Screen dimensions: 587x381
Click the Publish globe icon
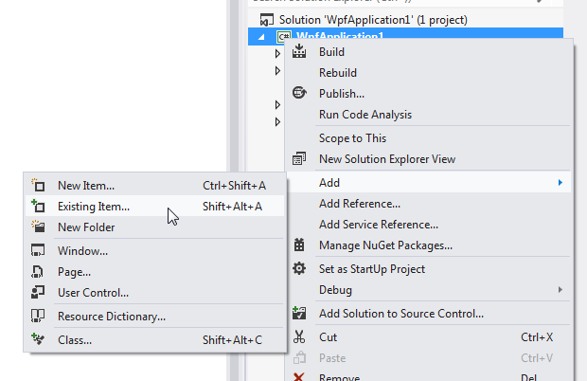point(300,93)
